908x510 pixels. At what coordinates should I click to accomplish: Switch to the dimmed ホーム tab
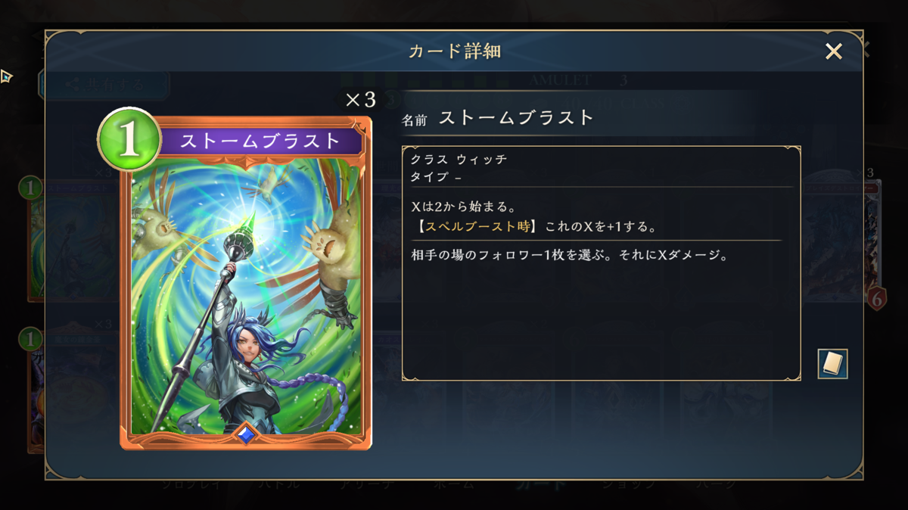[454, 485]
